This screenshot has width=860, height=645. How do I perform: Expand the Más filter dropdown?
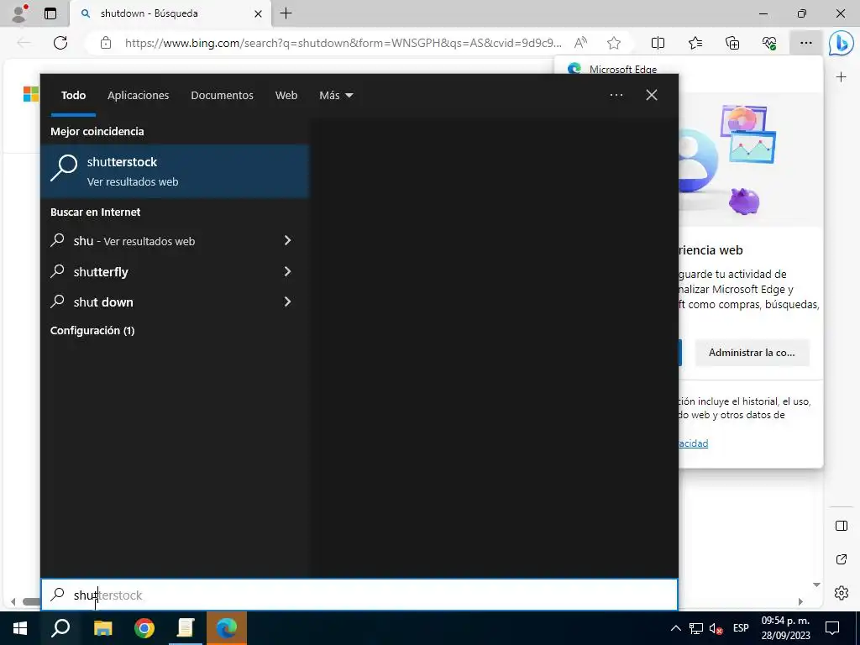click(336, 96)
